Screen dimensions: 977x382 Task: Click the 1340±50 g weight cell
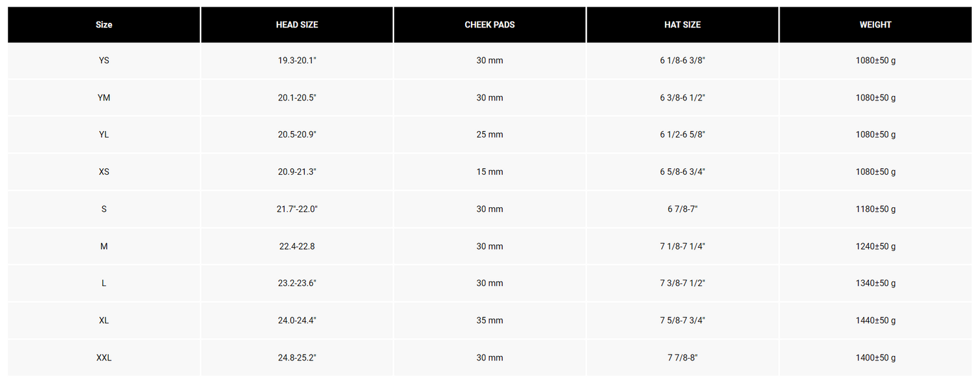(x=875, y=284)
